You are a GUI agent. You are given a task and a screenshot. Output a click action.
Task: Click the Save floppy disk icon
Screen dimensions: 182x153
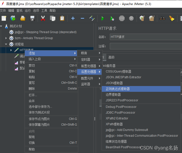pos(32,18)
